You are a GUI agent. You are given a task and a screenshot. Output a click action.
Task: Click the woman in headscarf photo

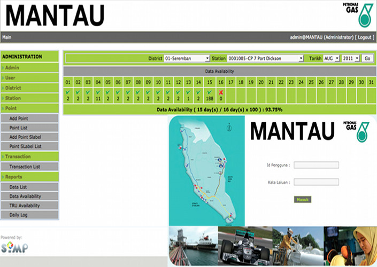pos(350,246)
